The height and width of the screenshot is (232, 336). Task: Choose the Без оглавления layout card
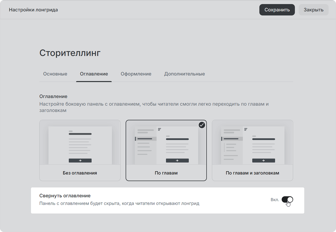click(x=80, y=150)
